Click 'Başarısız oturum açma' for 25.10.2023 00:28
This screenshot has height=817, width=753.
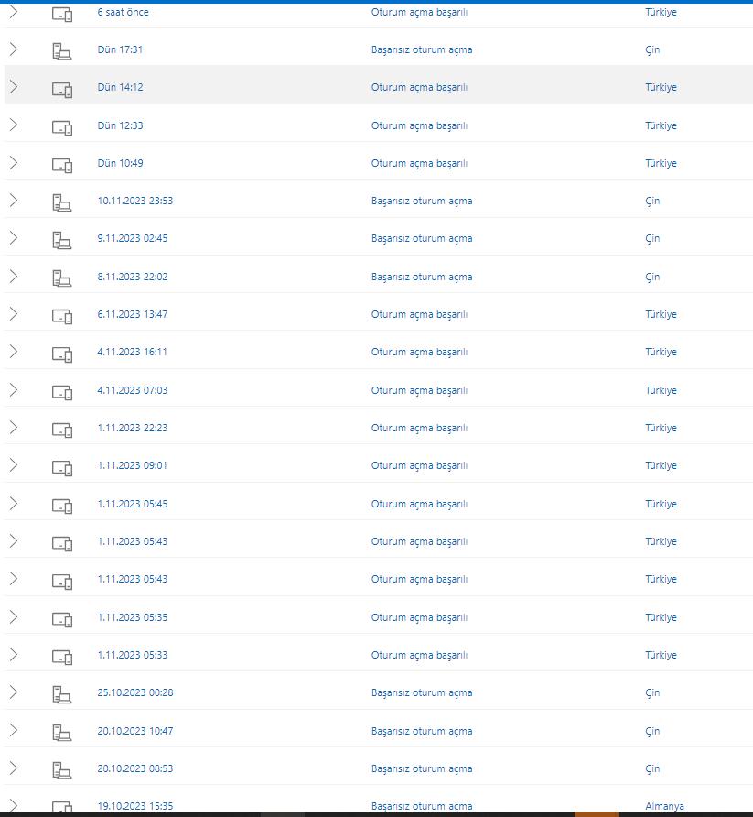pyautogui.click(x=422, y=693)
